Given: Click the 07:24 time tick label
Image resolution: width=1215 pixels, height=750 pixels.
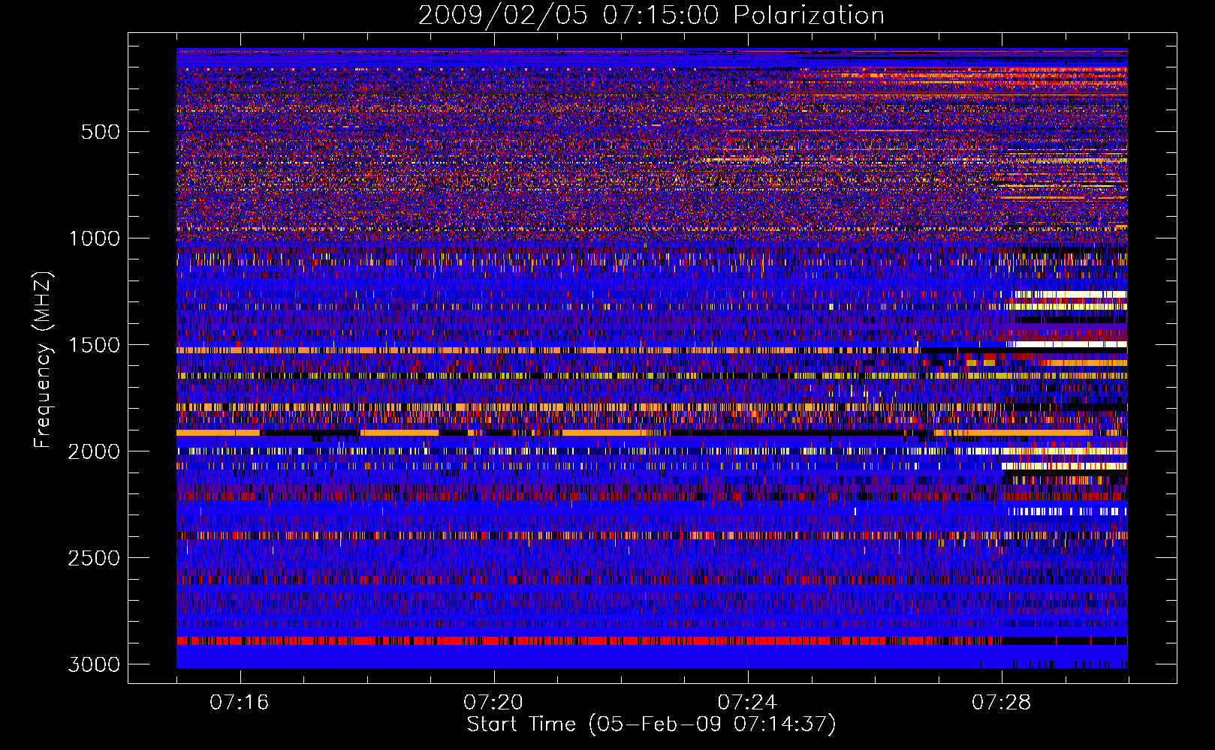Looking at the screenshot, I should pos(748,703).
